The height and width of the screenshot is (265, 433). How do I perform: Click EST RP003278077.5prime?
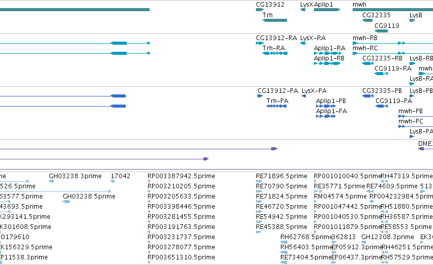(x=181, y=247)
